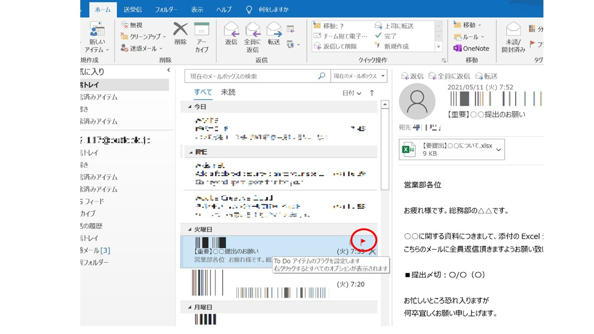Expand the attachment options for 【要提出】○○について.xlsx

[498, 149]
